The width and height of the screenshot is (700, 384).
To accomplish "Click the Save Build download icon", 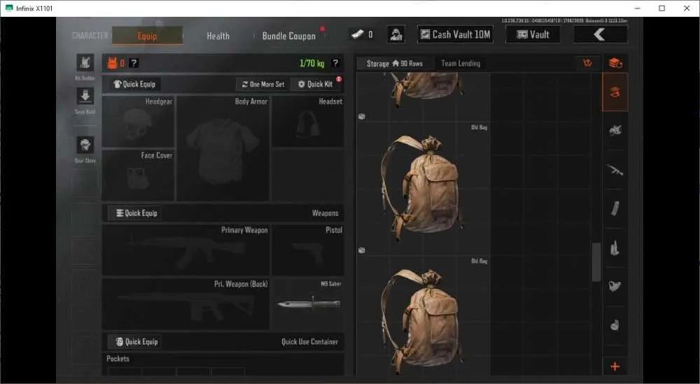I will [85, 96].
